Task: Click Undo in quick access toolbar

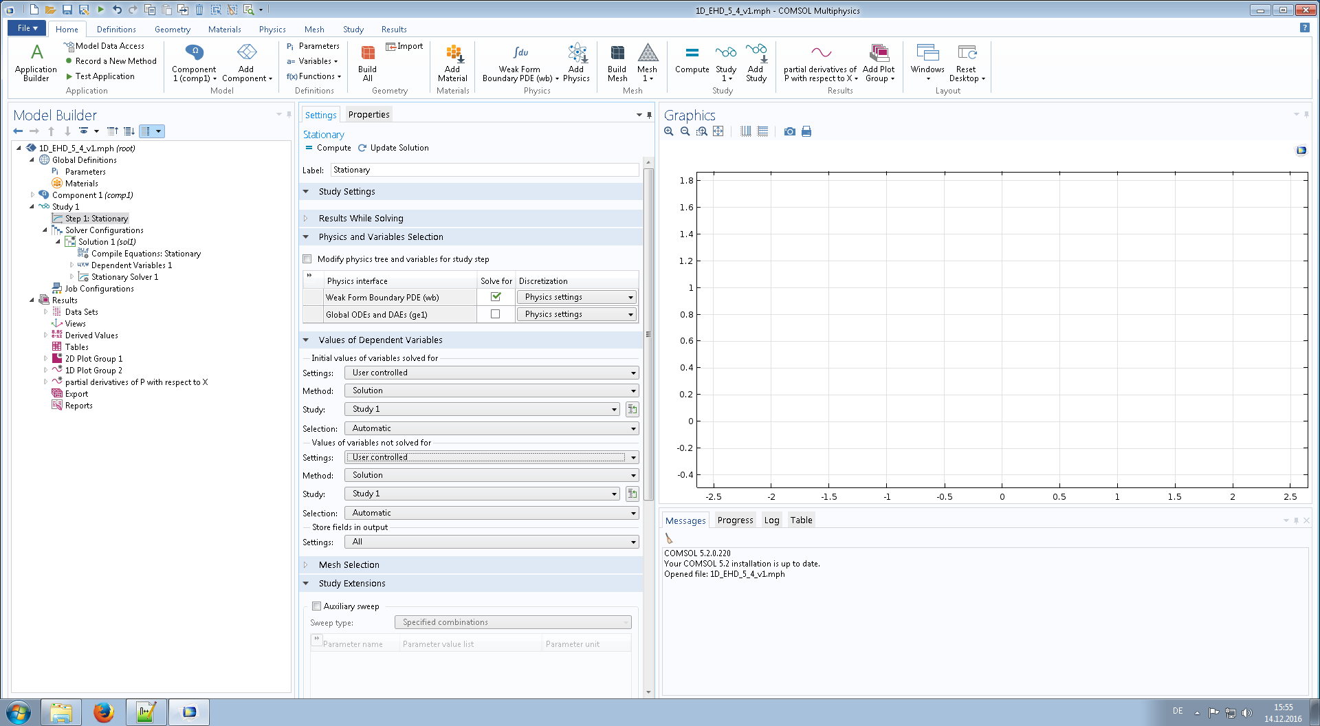Action: click(x=117, y=10)
